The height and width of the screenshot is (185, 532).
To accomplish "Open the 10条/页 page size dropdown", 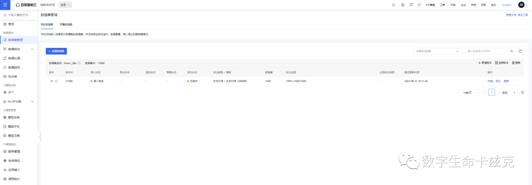I will click(x=468, y=93).
